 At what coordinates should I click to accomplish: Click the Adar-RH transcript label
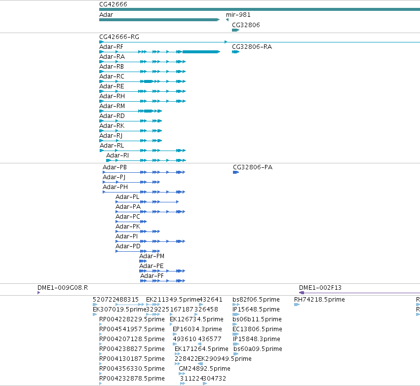pyautogui.click(x=112, y=96)
